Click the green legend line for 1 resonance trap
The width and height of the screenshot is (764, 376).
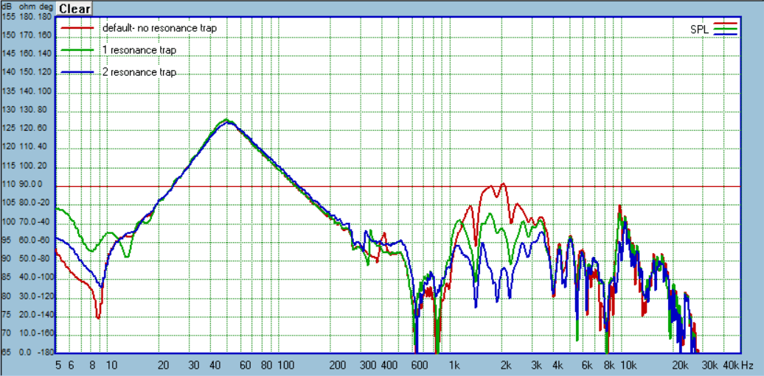pyautogui.click(x=77, y=50)
